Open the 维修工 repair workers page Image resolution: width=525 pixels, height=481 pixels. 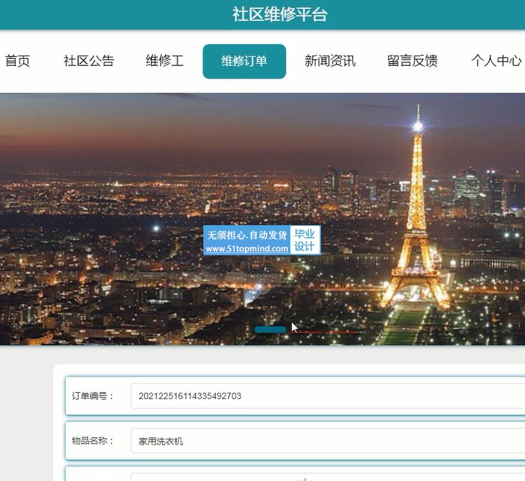click(164, 61)
